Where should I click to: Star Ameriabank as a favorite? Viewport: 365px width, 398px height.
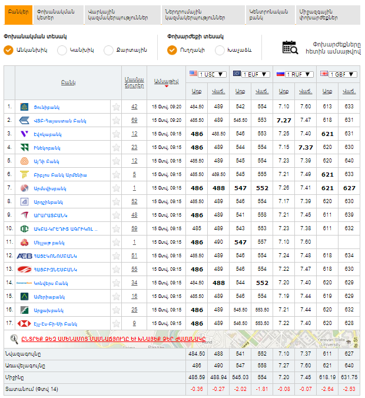point(117,297)
